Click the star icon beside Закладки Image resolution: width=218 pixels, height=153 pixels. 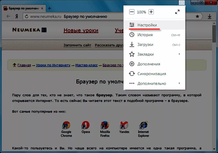point(132,54)
